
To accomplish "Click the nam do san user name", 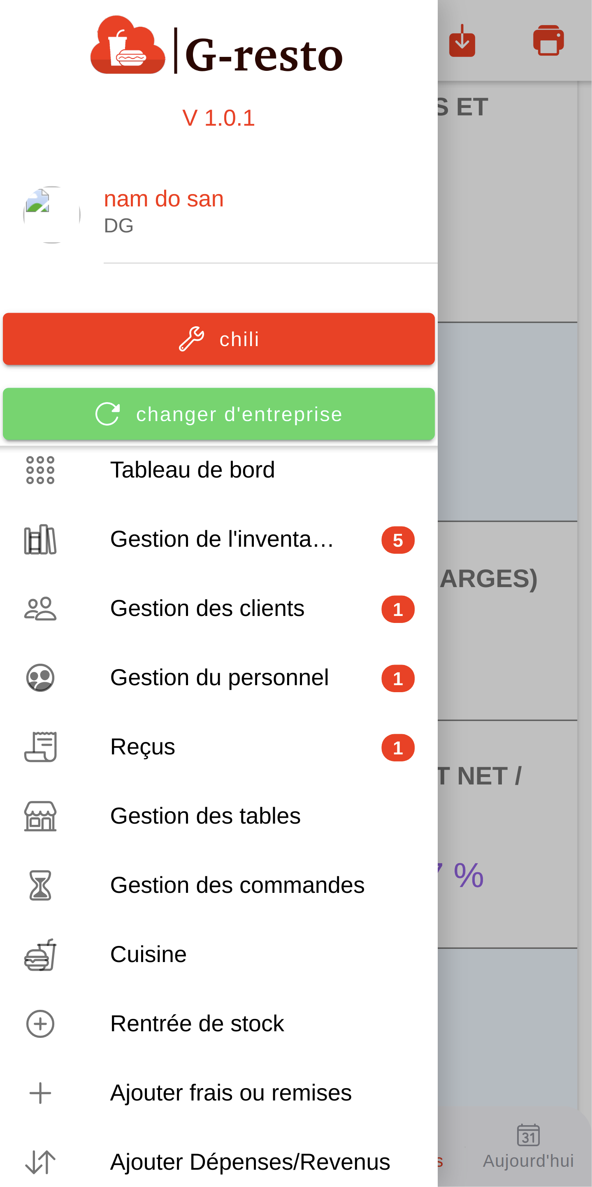I will click(x=164, y=199).
